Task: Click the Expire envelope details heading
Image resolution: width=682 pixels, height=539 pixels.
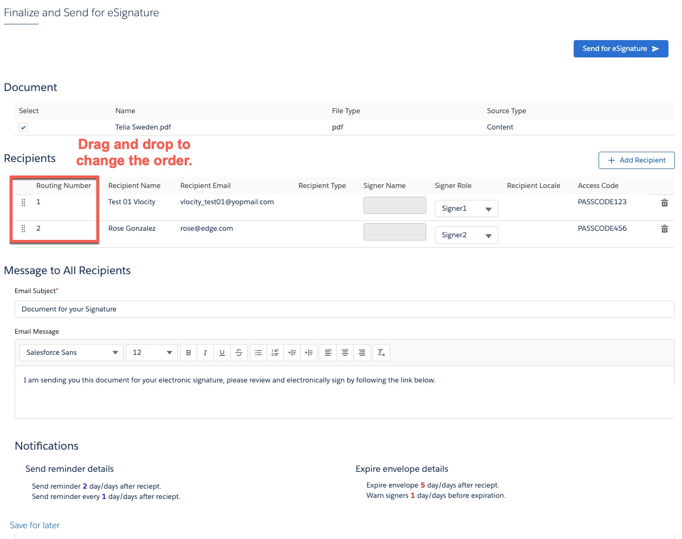Action: 402,469
